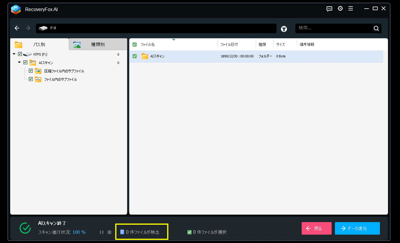Go back with left arrow icon

coord(17,28)
